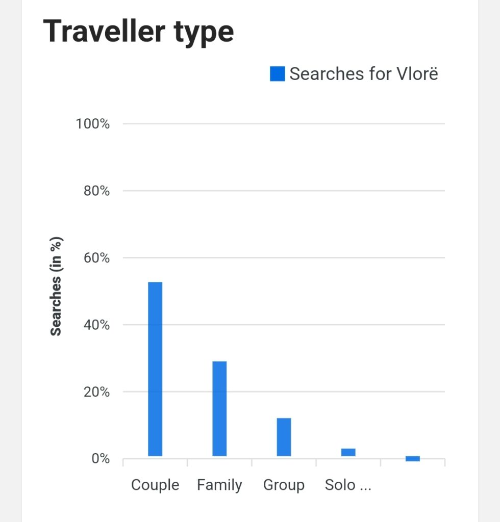Image resolution: width=500 pixels, height=522 pixels.
Task: Click the 'Traveller type' chart heading
Action: pyautogui.click(x=138, y=31)
